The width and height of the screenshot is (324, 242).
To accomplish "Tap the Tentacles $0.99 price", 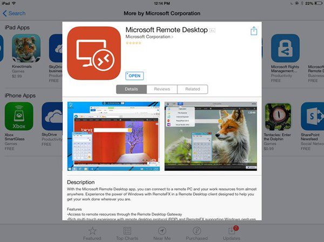I will click(268, 149).
